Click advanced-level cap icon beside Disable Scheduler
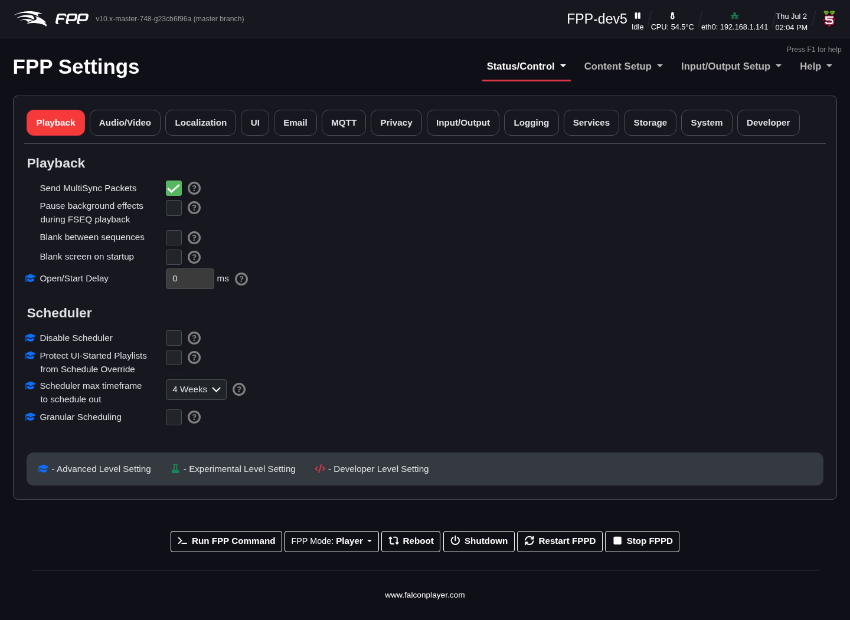The height and width of the screenshot is (620, 850). pos(31,337)
